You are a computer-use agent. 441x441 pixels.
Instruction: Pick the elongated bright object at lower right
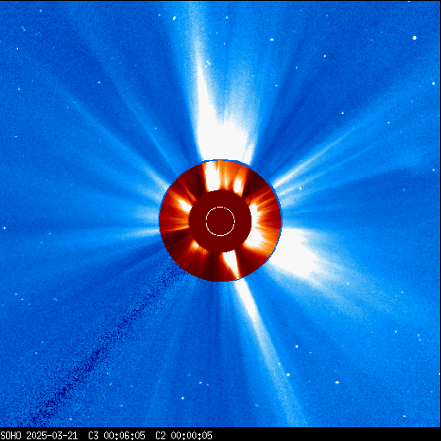point(337,382)
